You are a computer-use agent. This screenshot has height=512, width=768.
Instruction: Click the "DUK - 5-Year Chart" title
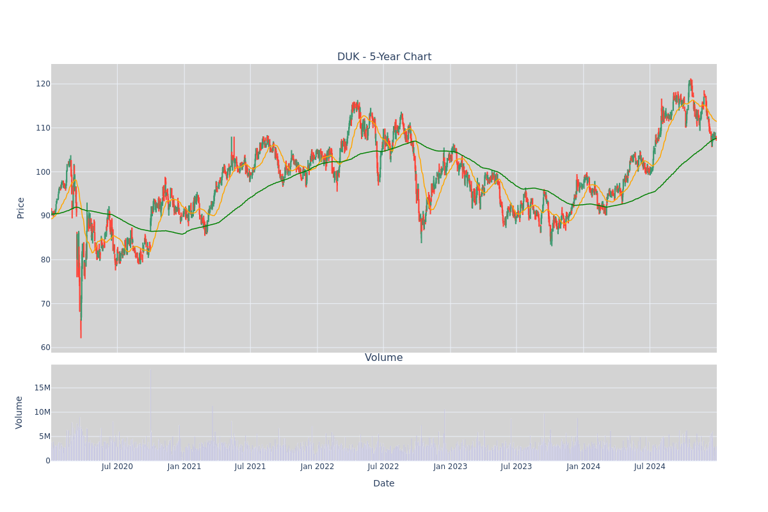[x=384, y=57]
